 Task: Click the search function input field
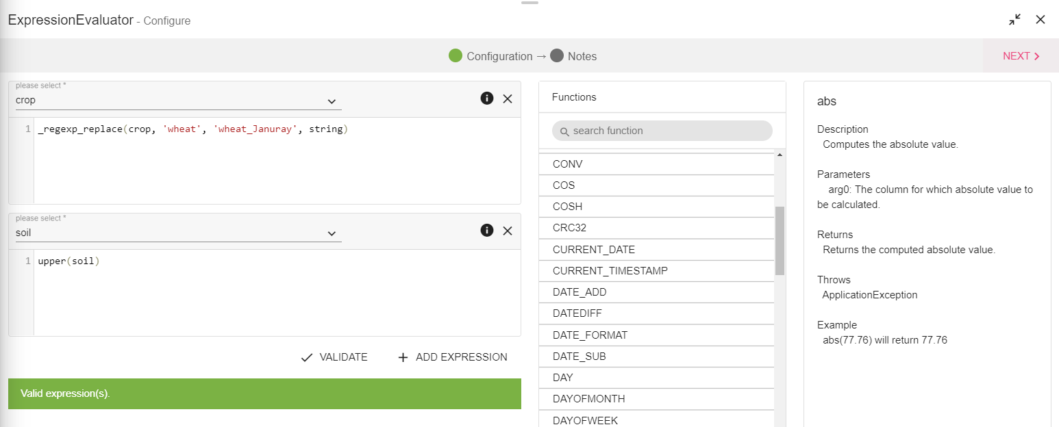tap(662, 131)
